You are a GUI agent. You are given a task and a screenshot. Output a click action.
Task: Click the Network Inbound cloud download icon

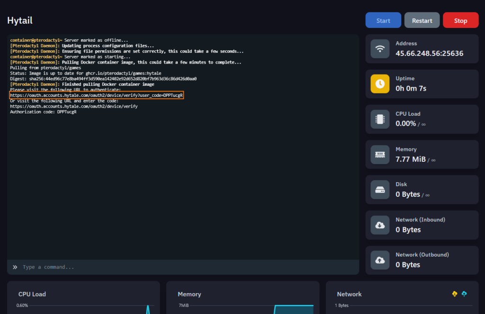(380, 225)
